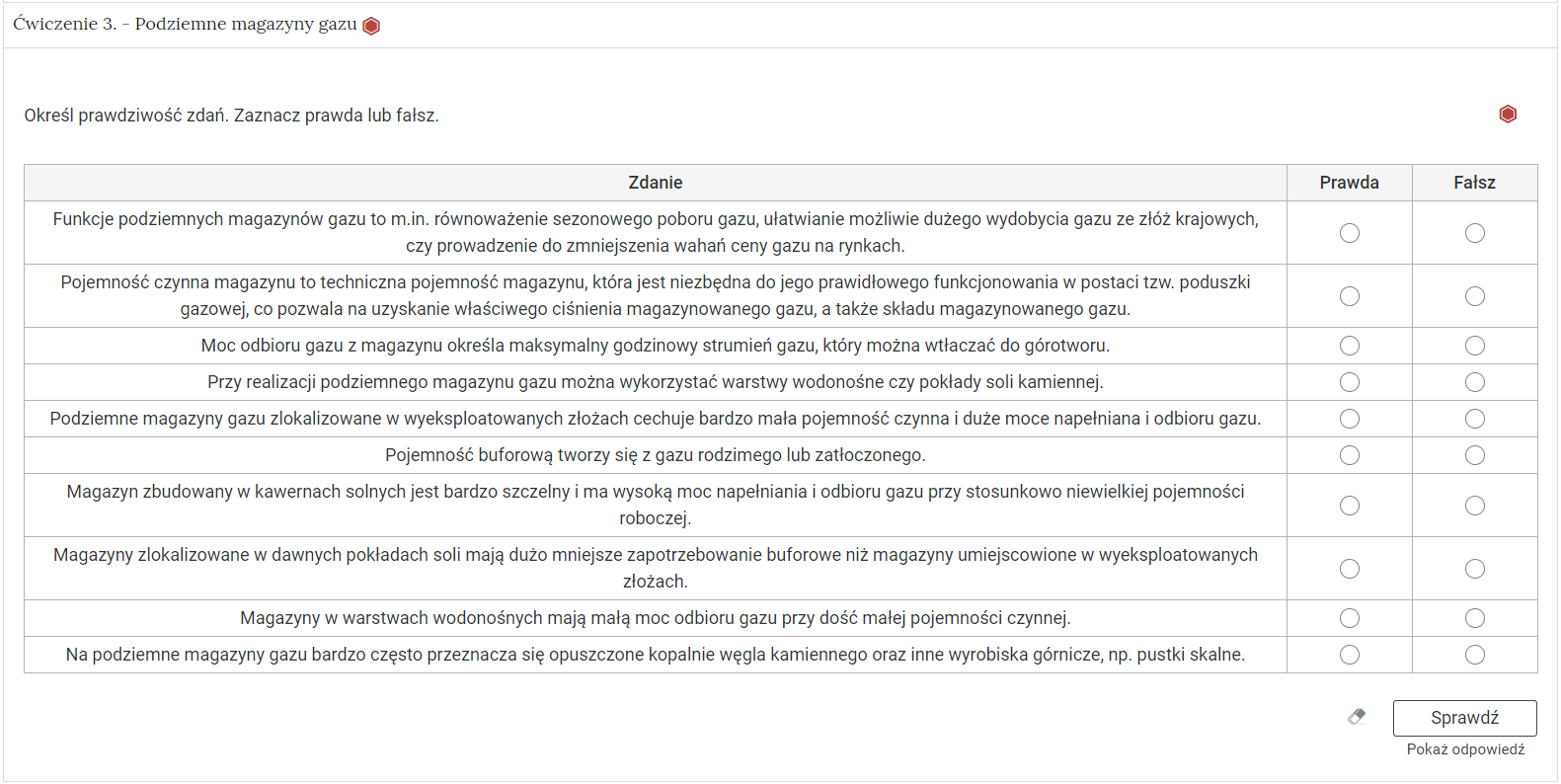The height and width of the screenshot is (784, 1561).
Task: Click the red hexagon icon above the answer columns
Action: [x=1507, y=114]
